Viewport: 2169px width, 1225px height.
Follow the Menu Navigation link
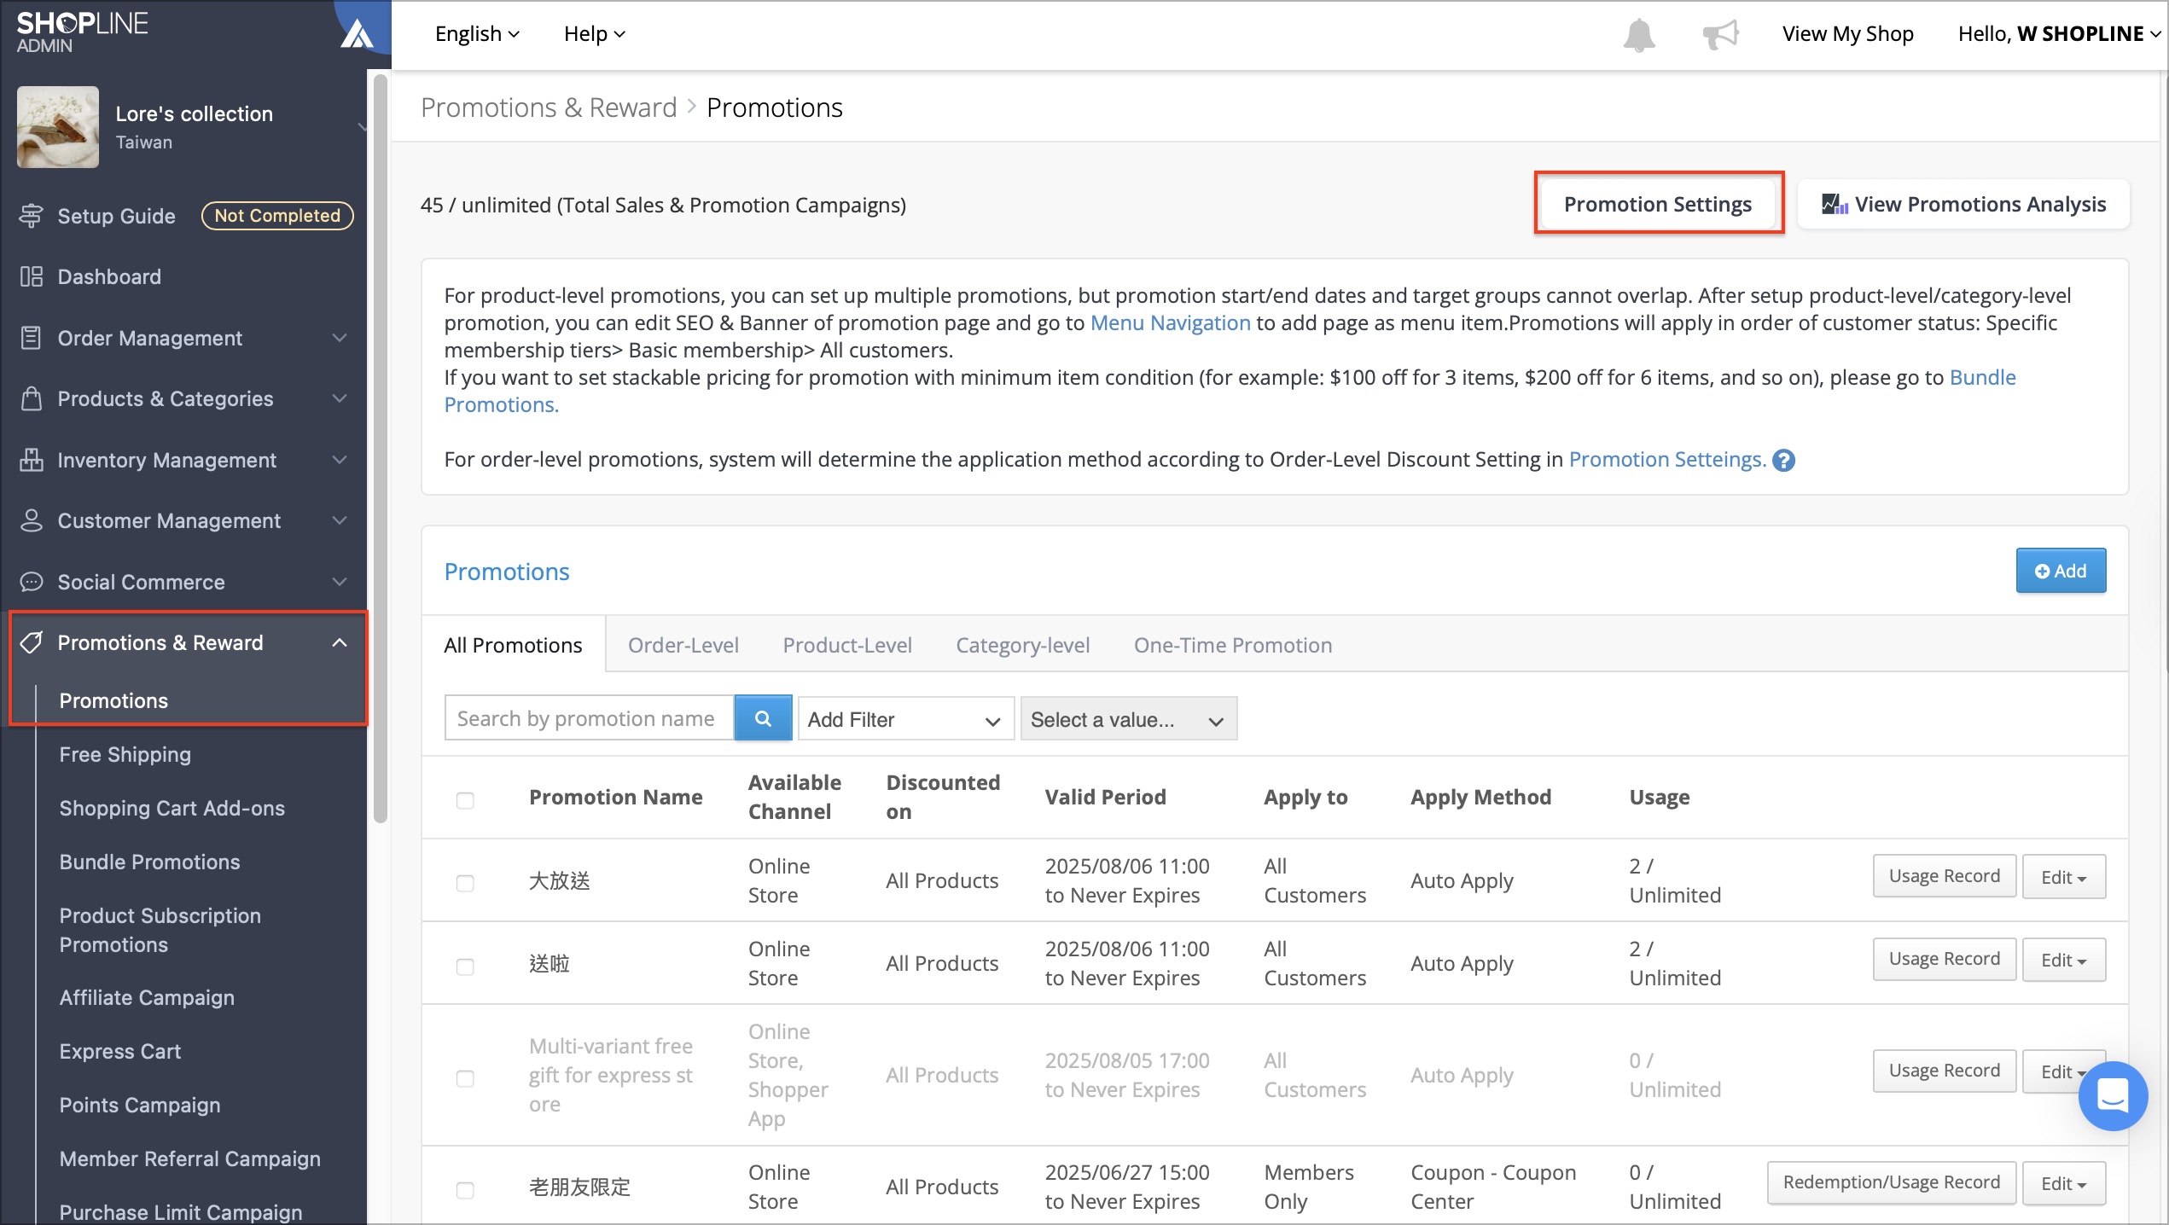(1170, 323)
